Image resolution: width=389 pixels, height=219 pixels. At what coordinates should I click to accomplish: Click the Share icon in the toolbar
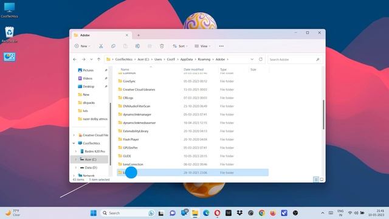click(x=150, y=46)
